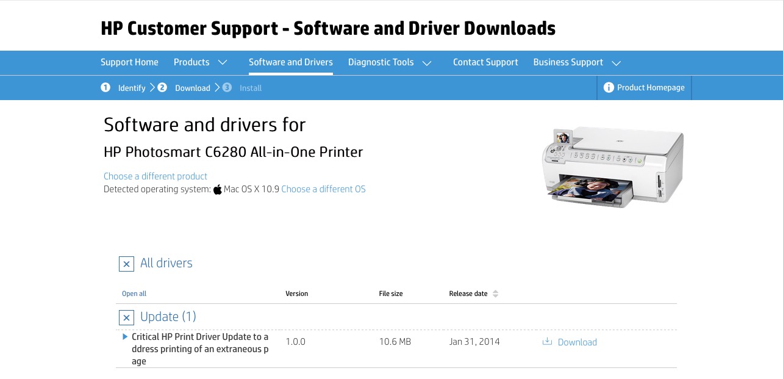The height and width of the screenshot is (379, 783).
Task: Click the All drivers heading text
Action: 166,263
